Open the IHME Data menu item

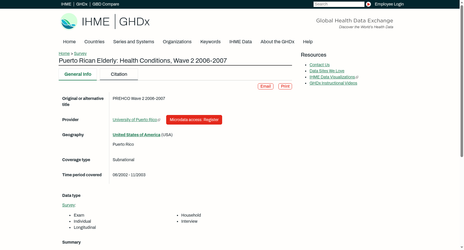[x=240, y=42]
